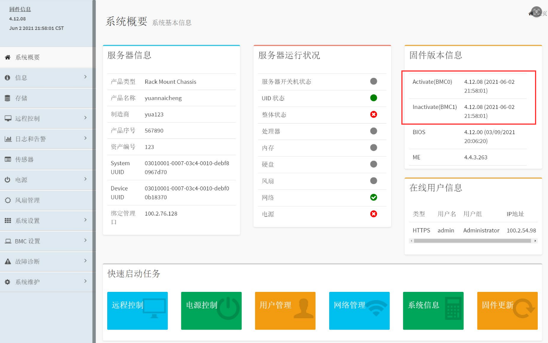
Task: Click the 网络管理 quick-launch tile
Action: tap(359, 310)
